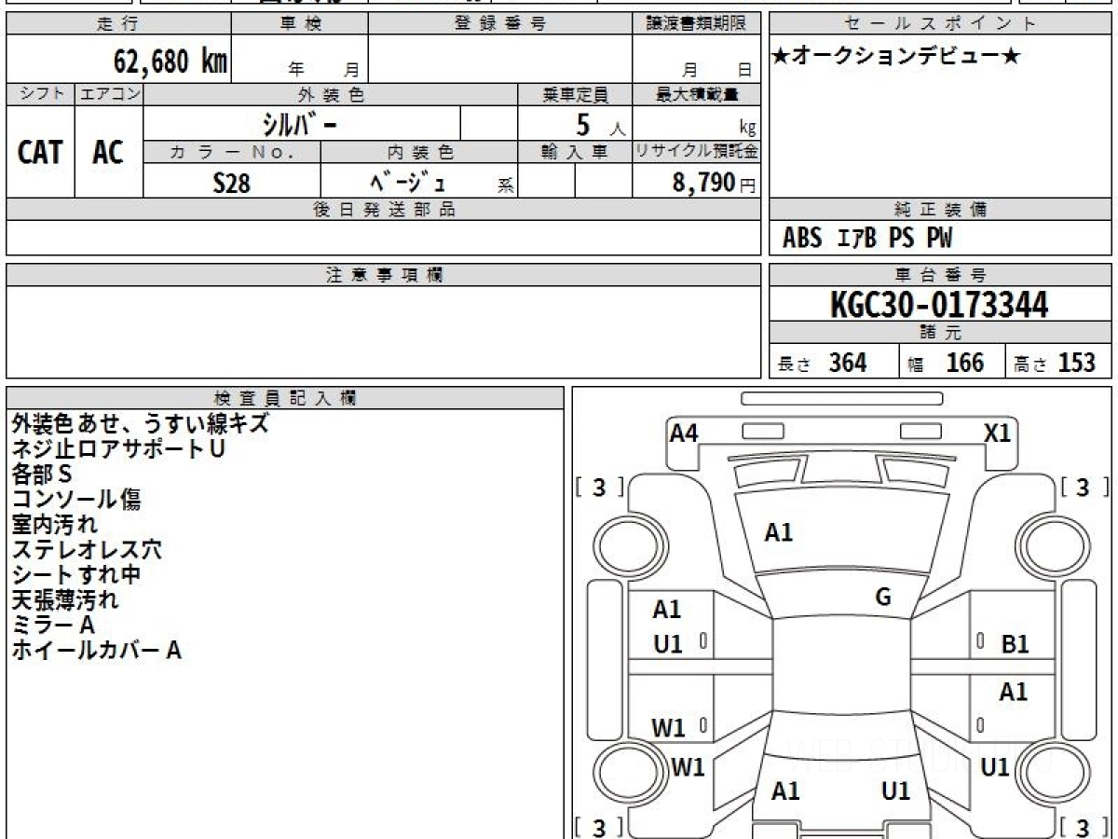
Task: Click the A1 mark on the hood
Action: click(778, 533)
